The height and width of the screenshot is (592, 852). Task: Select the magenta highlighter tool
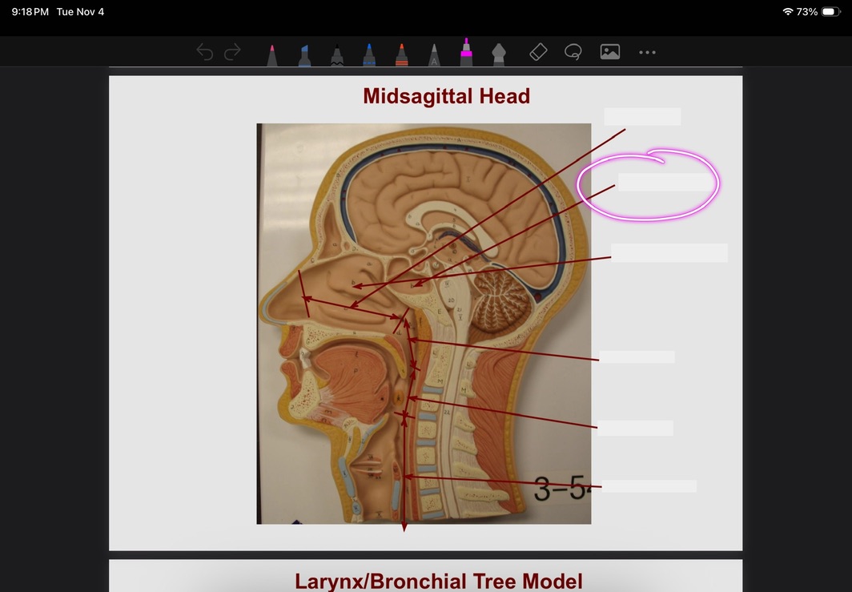[466, 52]
